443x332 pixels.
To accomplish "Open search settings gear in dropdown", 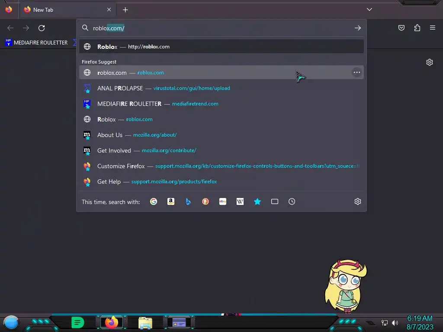I will click(x=358, y=201).
